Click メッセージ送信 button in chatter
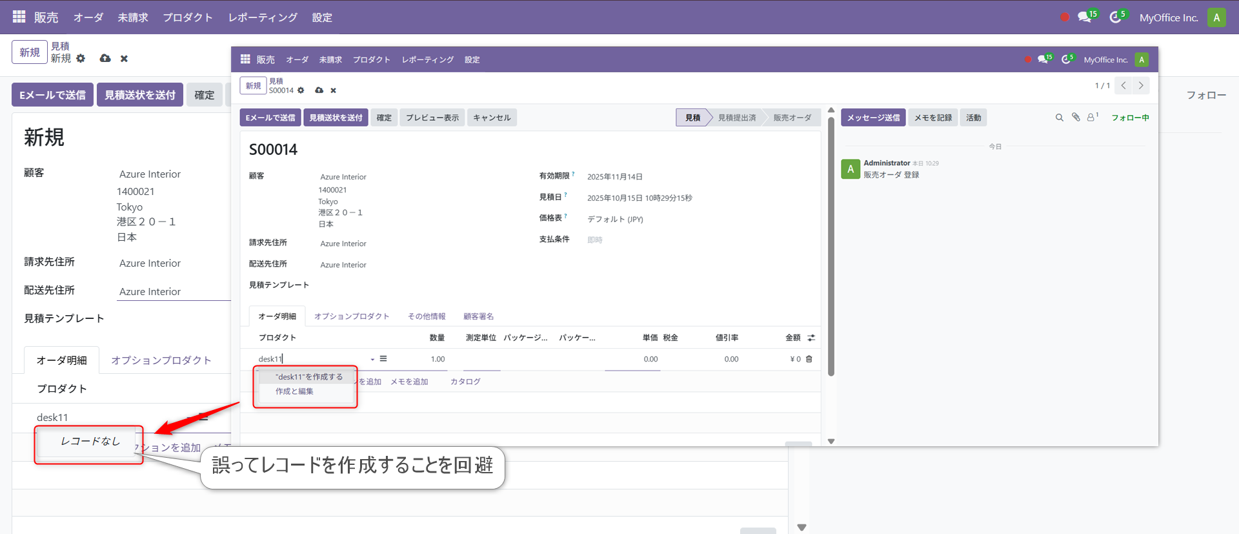Viewport: 1239px width, 534px height. point(873,118)
